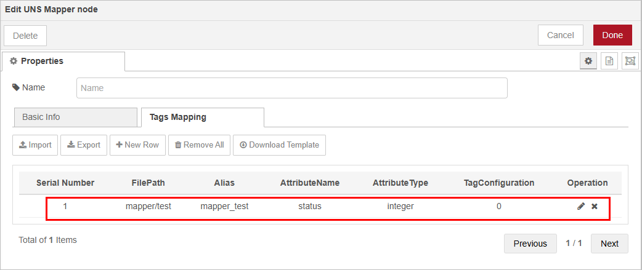Click into the Name input field
Image resolution: width=642 pixels, height=270 pixels.
tap(291, 88)
